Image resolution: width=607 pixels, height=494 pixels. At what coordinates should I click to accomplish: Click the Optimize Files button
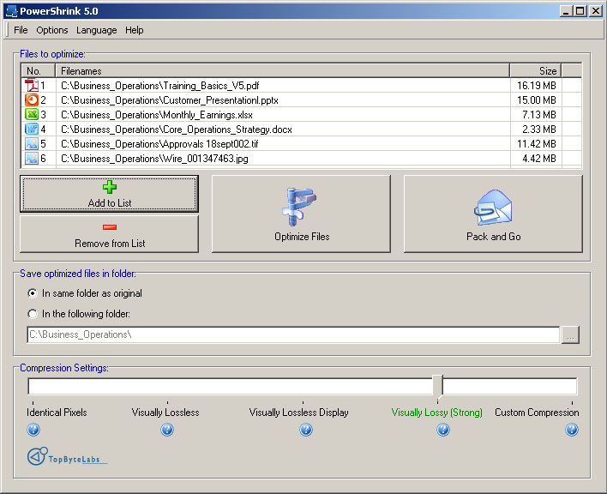point(301,214)
